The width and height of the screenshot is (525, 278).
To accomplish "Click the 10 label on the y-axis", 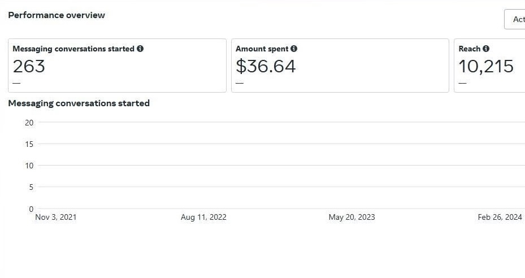I will click(x=29, y=166).
